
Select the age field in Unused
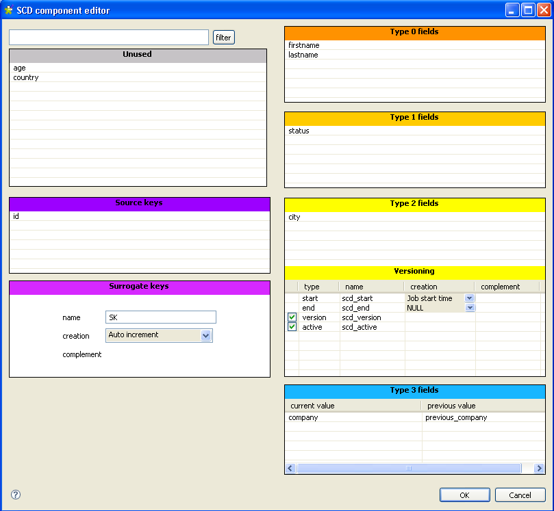pyautogui.click(x=19, y=68)
